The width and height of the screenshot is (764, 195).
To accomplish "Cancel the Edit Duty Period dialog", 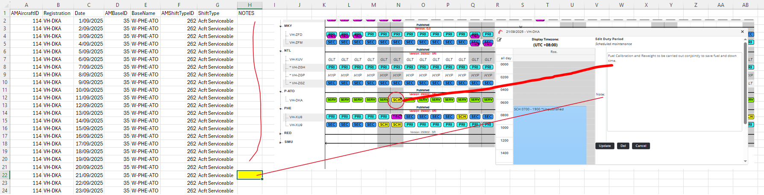I will [641, 146].
